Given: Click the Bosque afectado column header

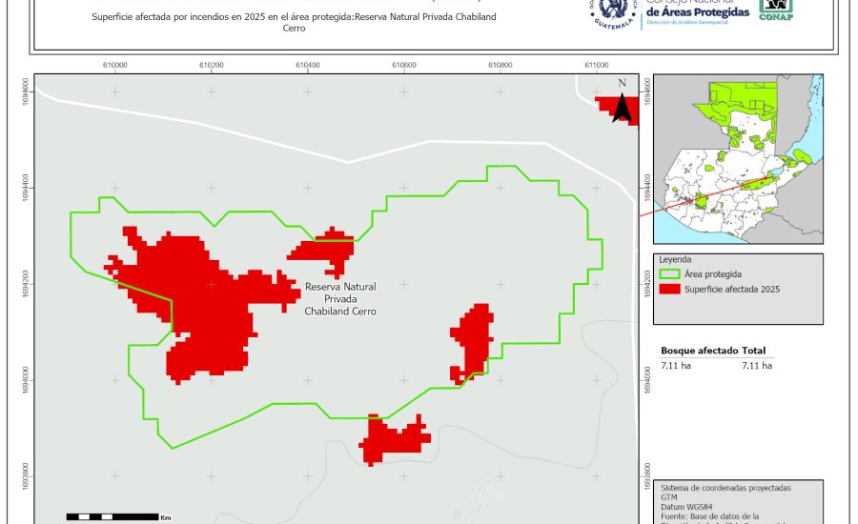Looking at the screenshot, I should coord(699,351).
